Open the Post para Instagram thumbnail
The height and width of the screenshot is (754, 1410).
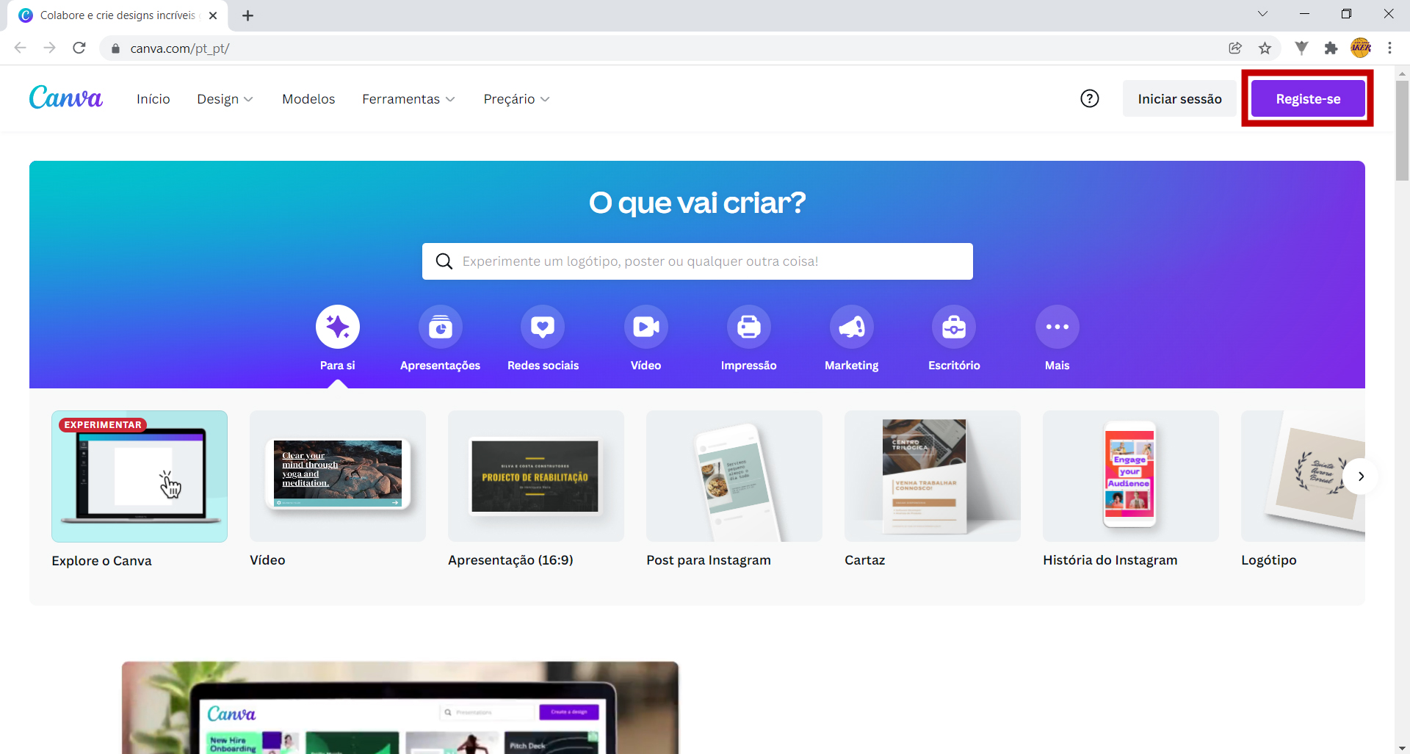point(734,476)
